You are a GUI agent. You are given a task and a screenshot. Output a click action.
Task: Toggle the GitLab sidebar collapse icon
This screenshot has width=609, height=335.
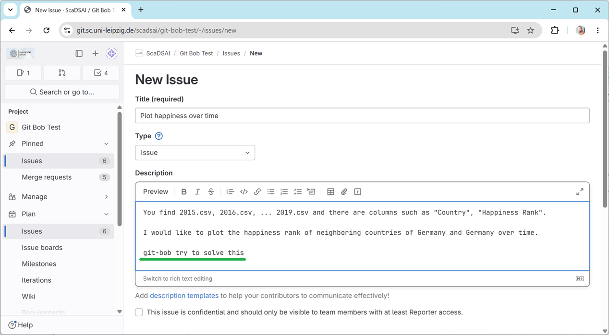(79, 53)
